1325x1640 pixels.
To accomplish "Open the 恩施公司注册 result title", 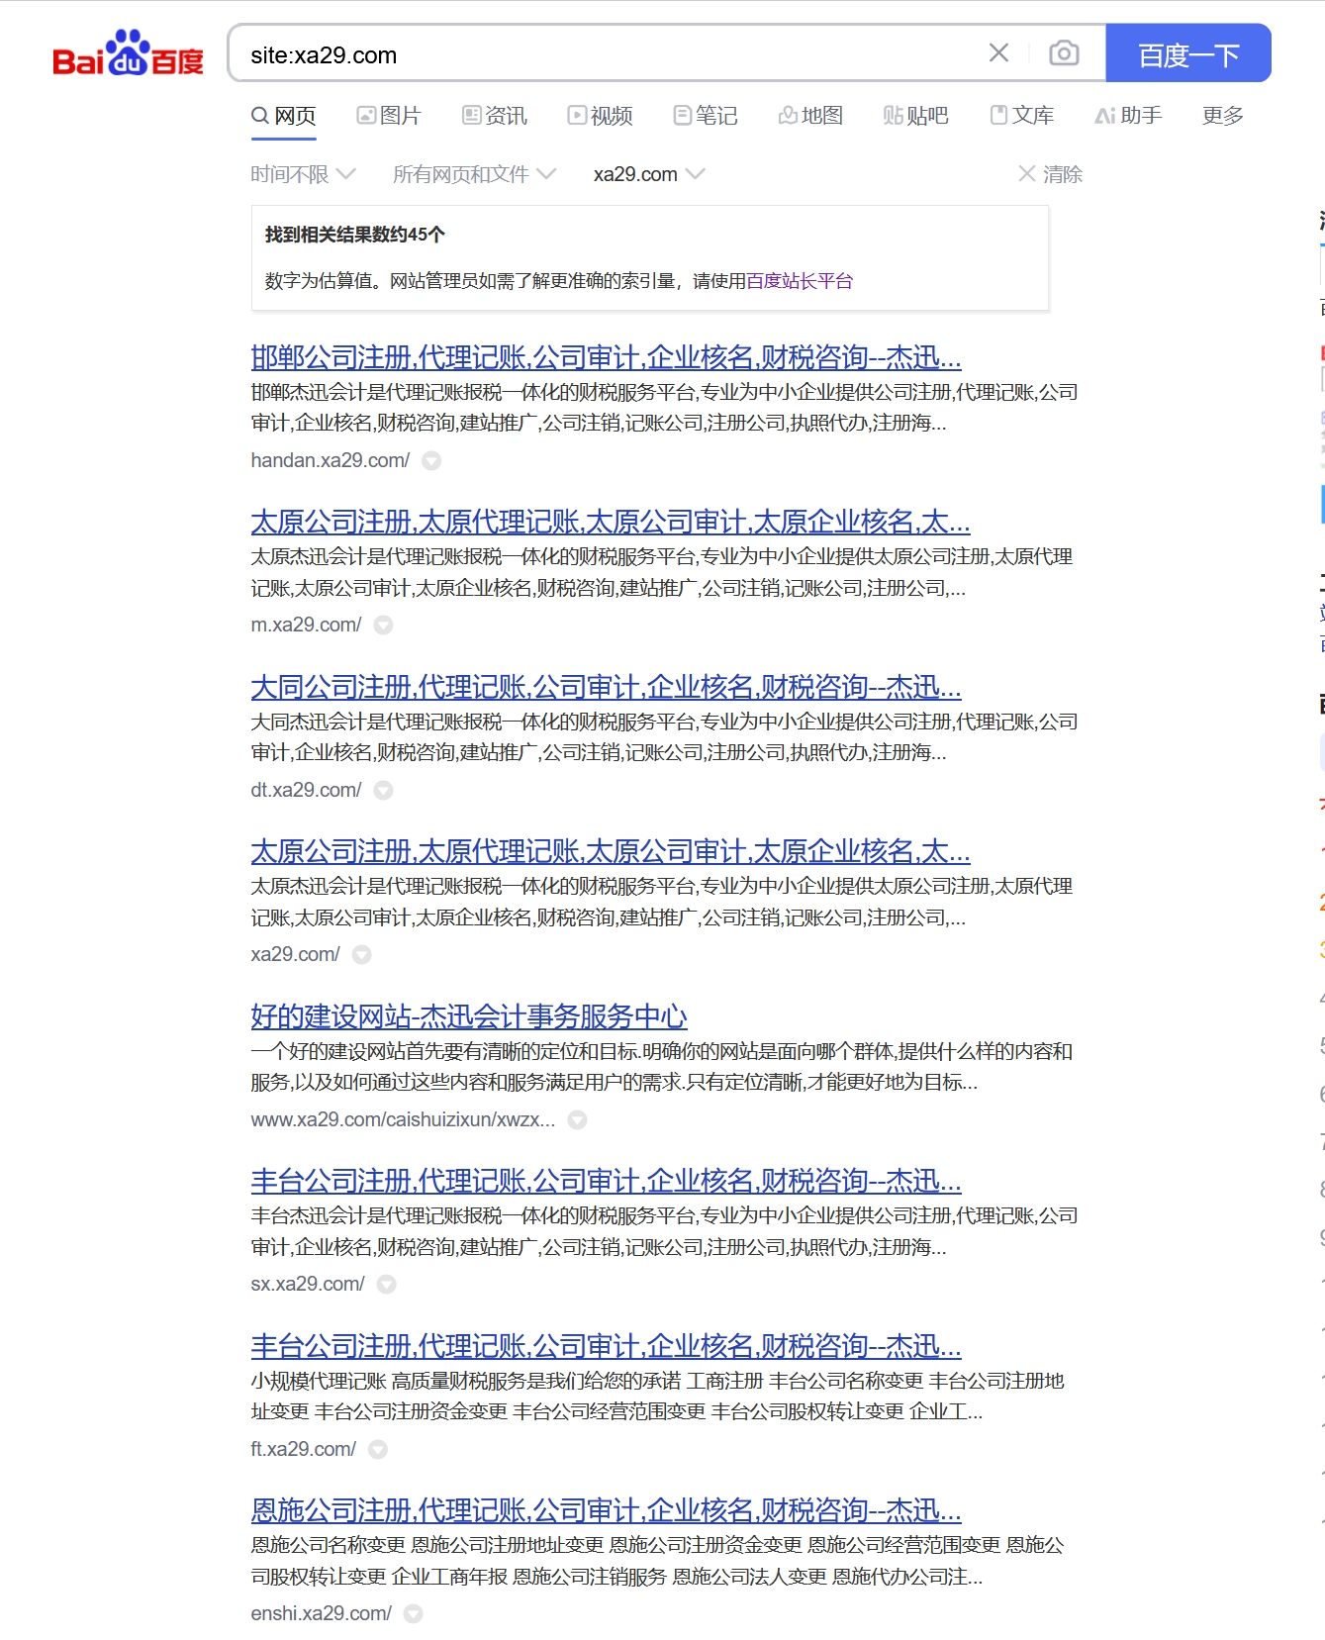I will 606,1510.
